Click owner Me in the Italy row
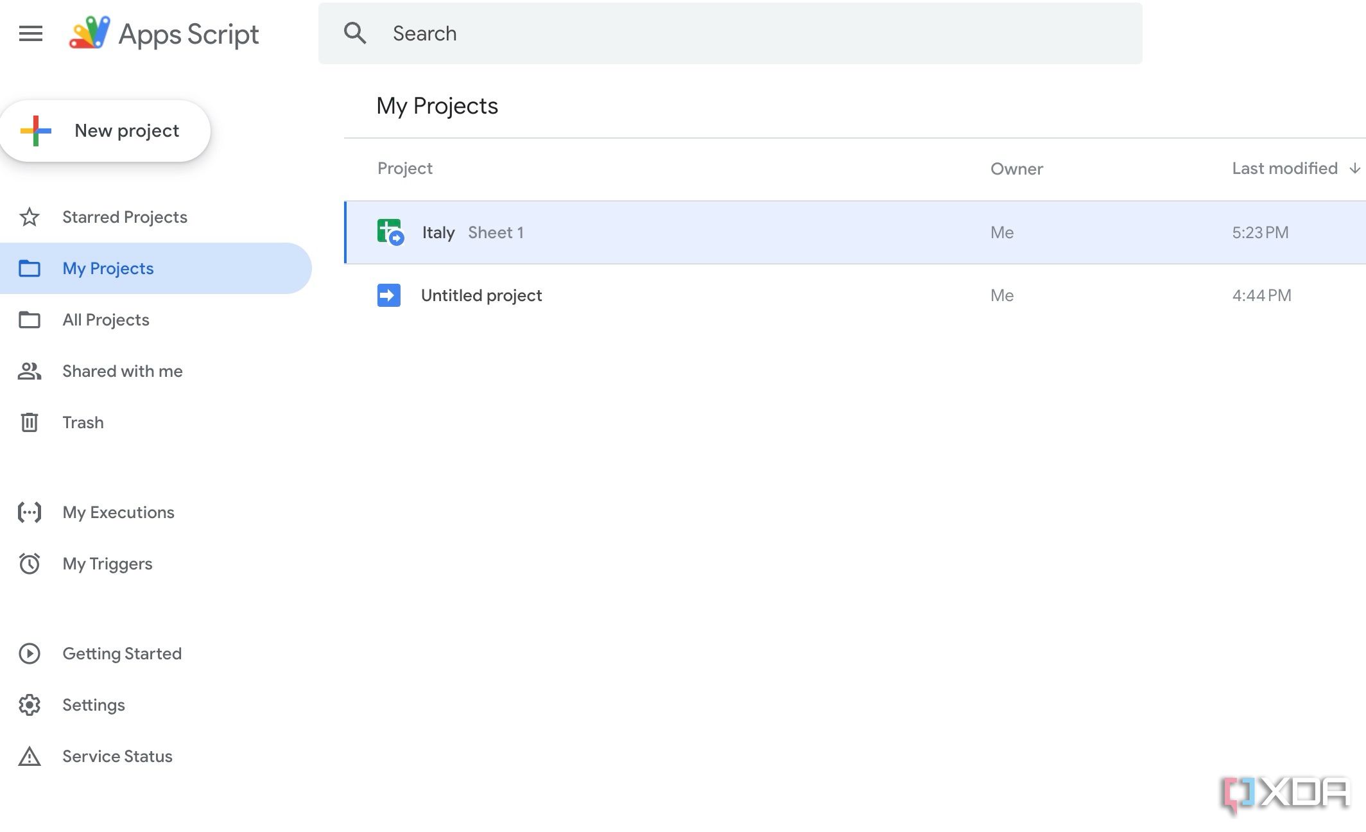Viewport: 1366px width, 832px height. coord(1002,232)
